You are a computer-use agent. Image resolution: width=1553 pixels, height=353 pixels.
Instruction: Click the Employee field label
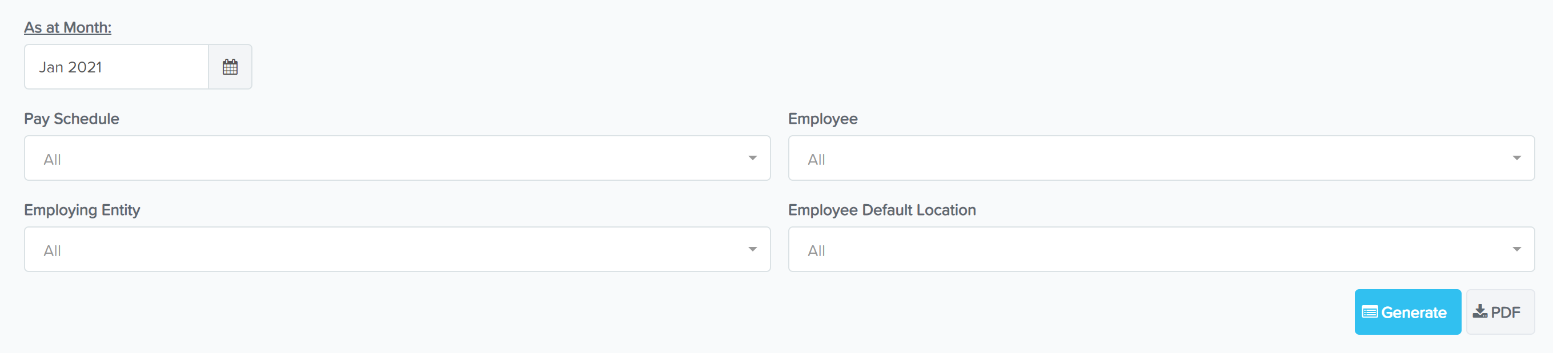(823, 119)
